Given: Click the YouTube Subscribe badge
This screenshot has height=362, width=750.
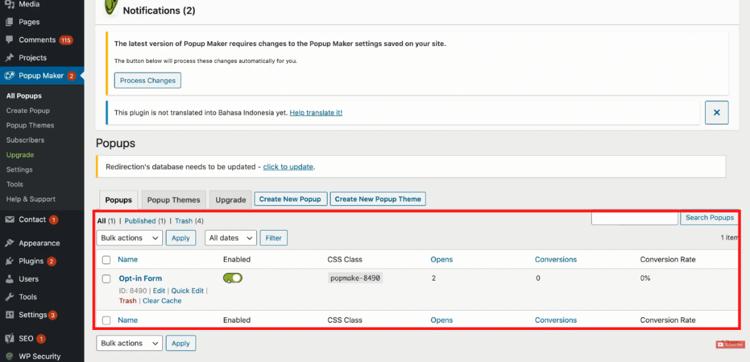Looking at the screenshot, I should (730, 344).
